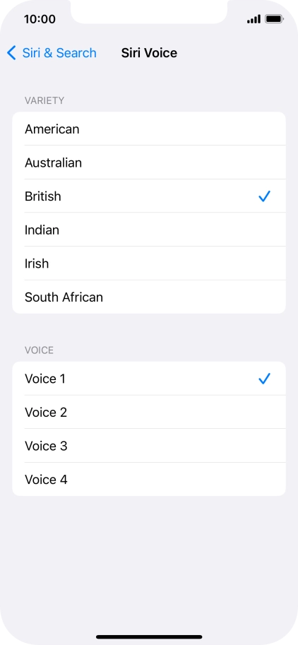Tap the blue checkmark beside Voice 1

264,379
